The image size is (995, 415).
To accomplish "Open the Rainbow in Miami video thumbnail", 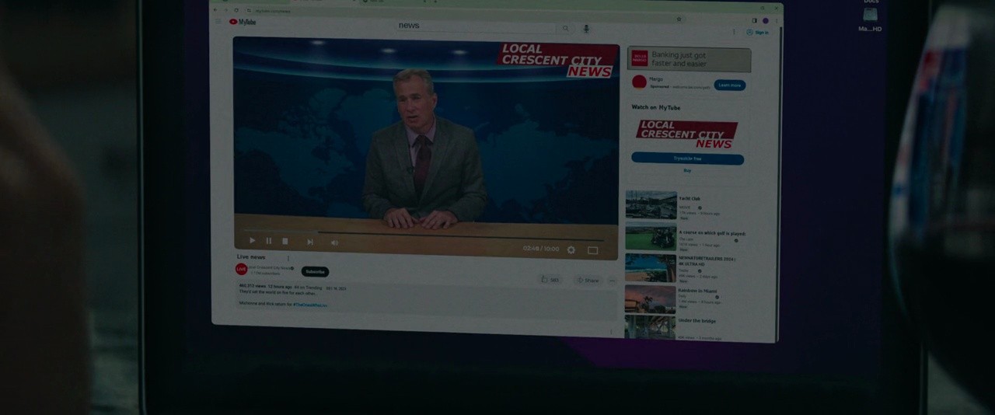I will click(x=651, y=298).
